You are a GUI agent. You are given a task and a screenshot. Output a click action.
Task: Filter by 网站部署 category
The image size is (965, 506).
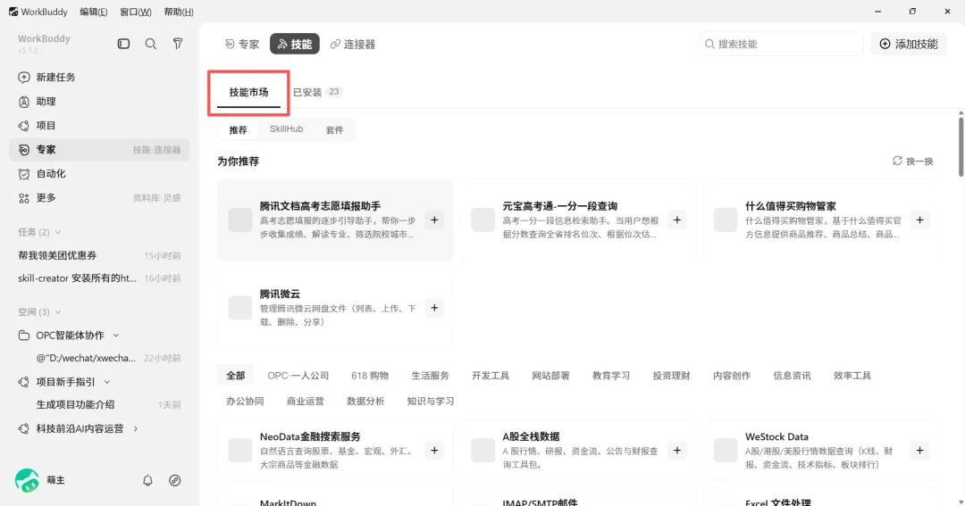tap(550, 376)
